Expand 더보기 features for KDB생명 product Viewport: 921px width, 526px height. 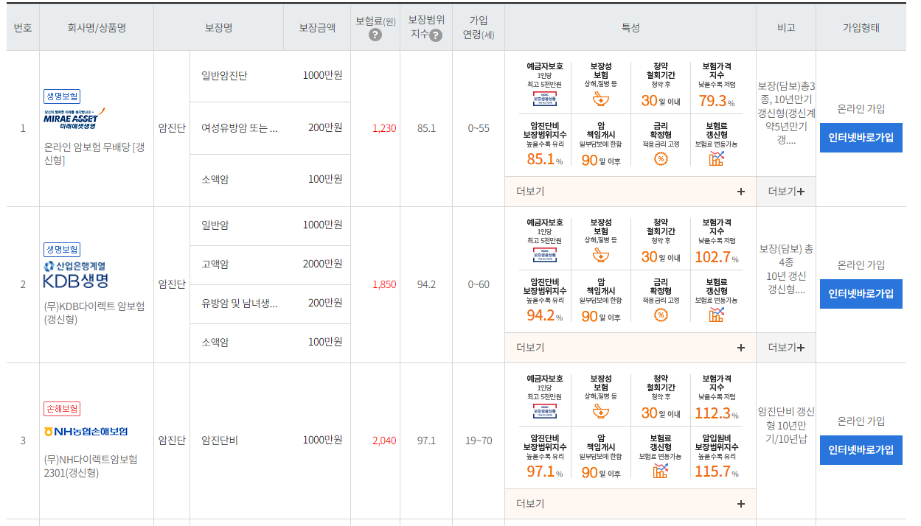pos(630,348)
